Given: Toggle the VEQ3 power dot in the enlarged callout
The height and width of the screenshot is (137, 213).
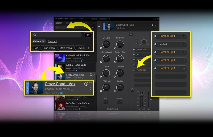Looking at the screenshot, I should [x=155, y=44].
